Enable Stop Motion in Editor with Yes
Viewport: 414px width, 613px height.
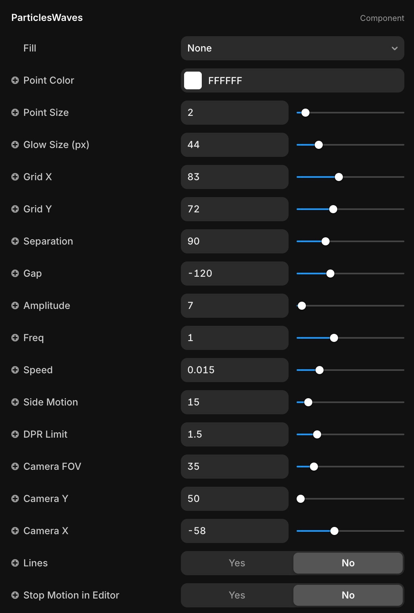[x=237, y=595]
